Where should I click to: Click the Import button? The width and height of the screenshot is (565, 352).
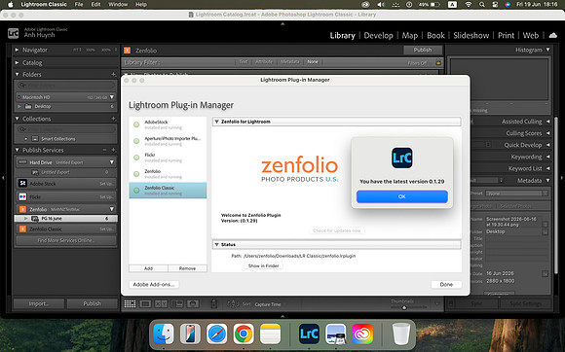click(39, 303)
